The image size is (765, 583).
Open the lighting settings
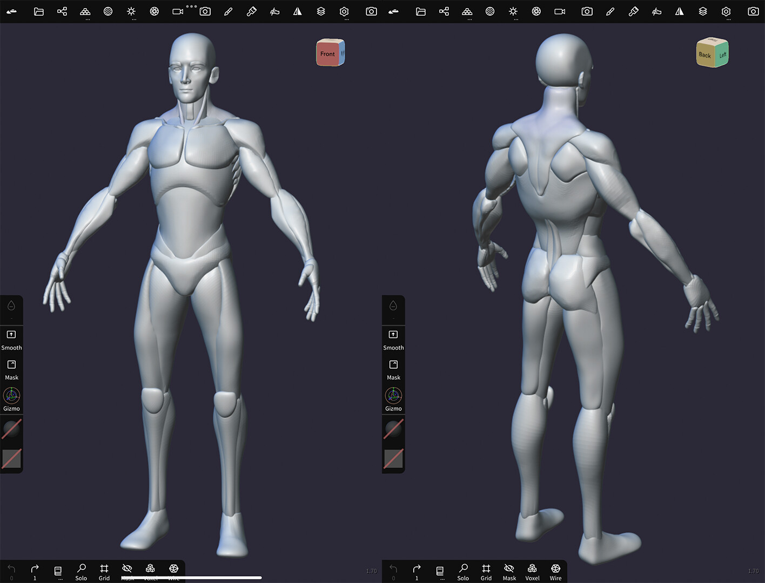[131, 11]
